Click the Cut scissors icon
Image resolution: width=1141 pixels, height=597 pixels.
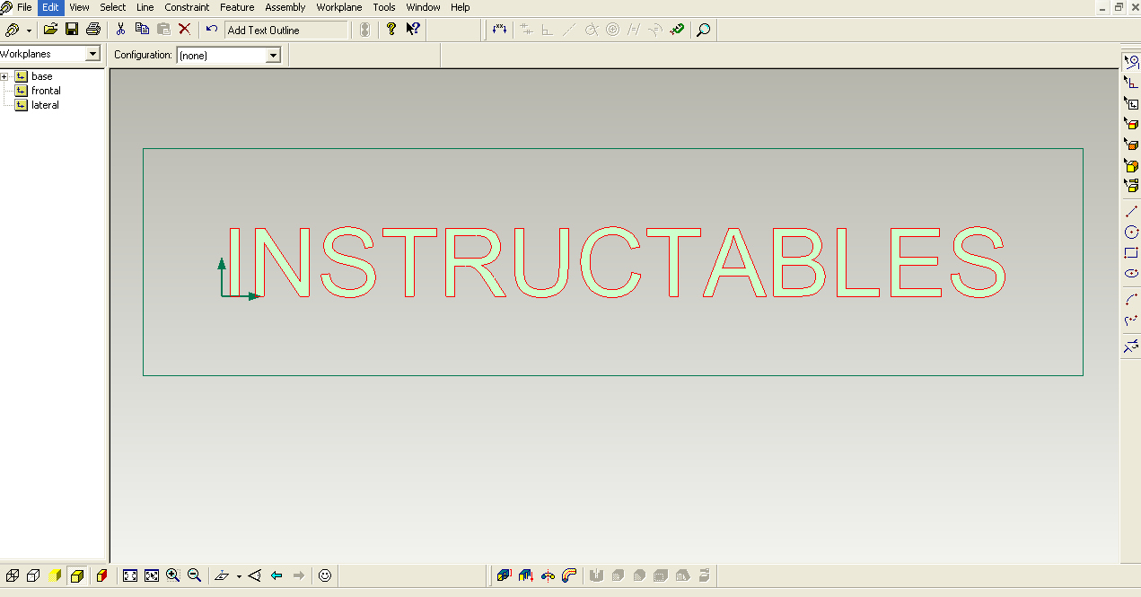120,30
